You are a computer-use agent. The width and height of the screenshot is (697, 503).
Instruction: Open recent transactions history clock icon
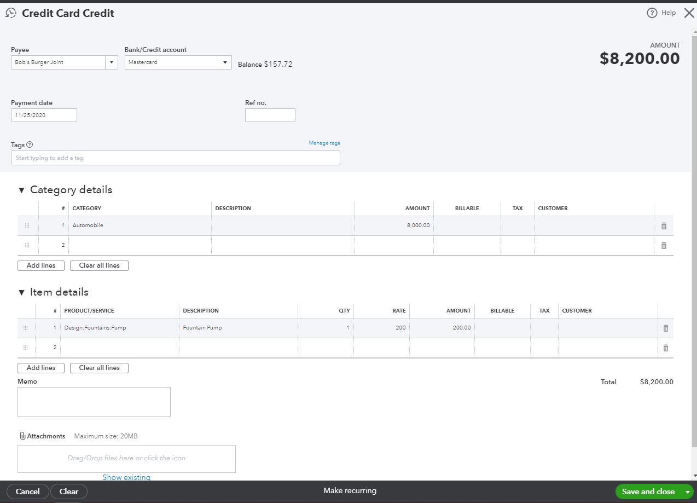(x=10, y=13)
